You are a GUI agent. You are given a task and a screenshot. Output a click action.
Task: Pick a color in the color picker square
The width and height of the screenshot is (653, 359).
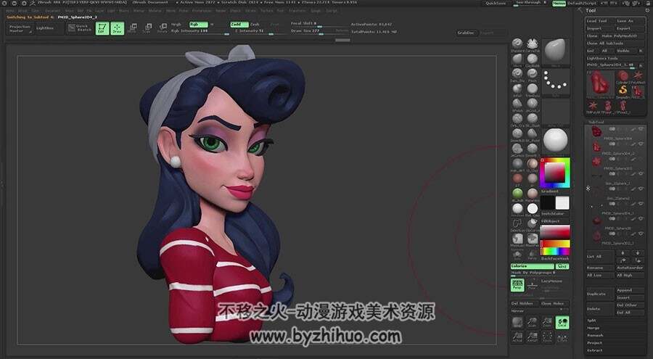coord(555,172)
